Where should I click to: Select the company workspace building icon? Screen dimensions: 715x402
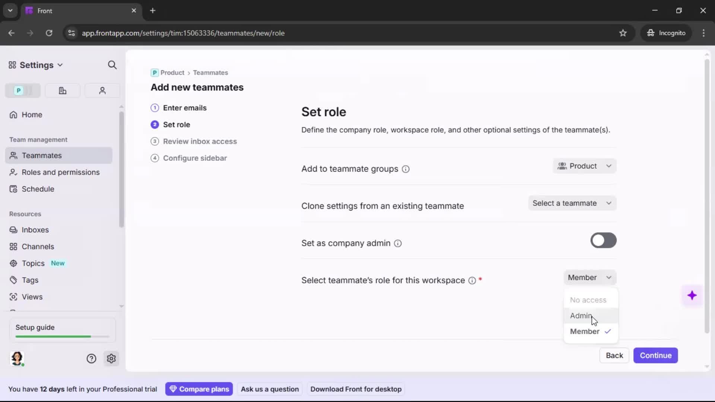pos(63,90)
